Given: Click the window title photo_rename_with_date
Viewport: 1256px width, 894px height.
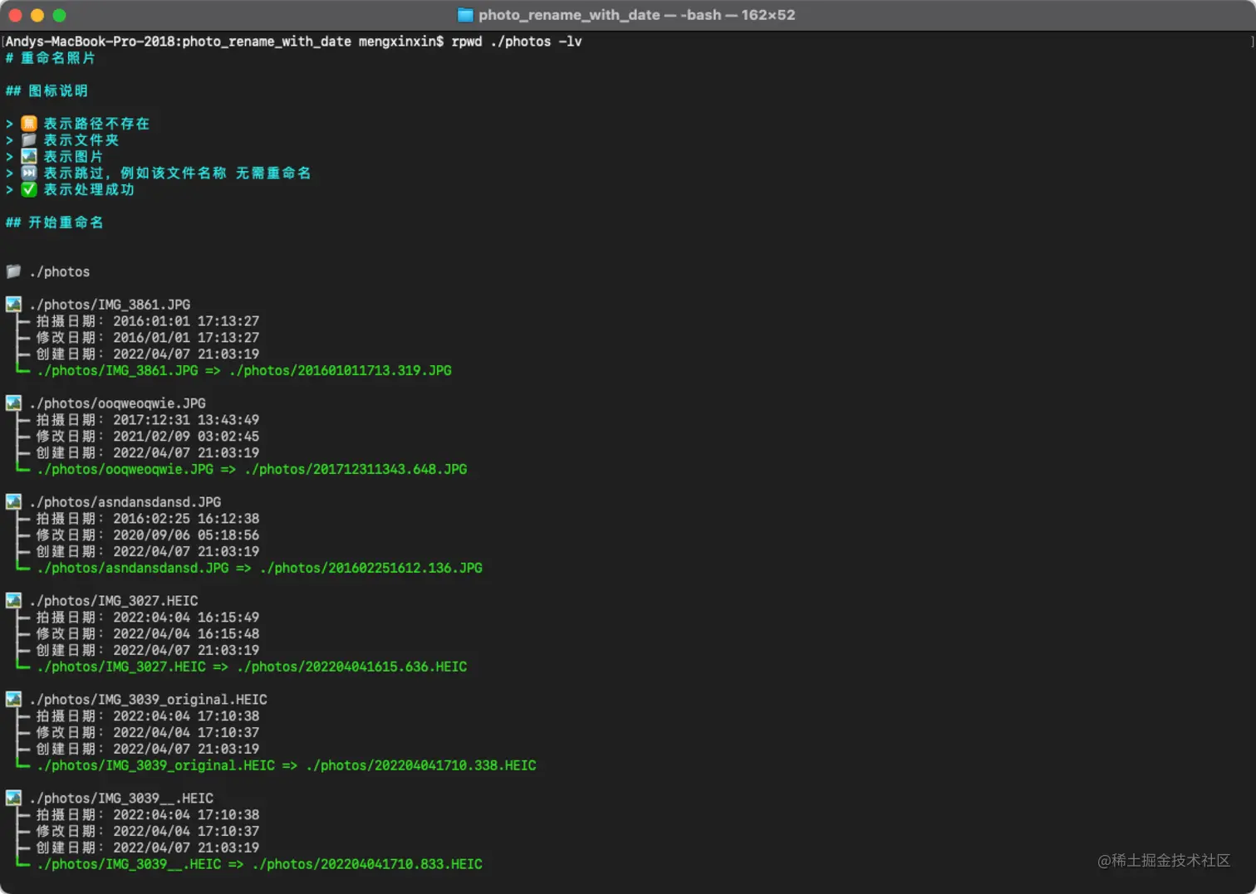Looking at the screenshot, I should point(569,15).
